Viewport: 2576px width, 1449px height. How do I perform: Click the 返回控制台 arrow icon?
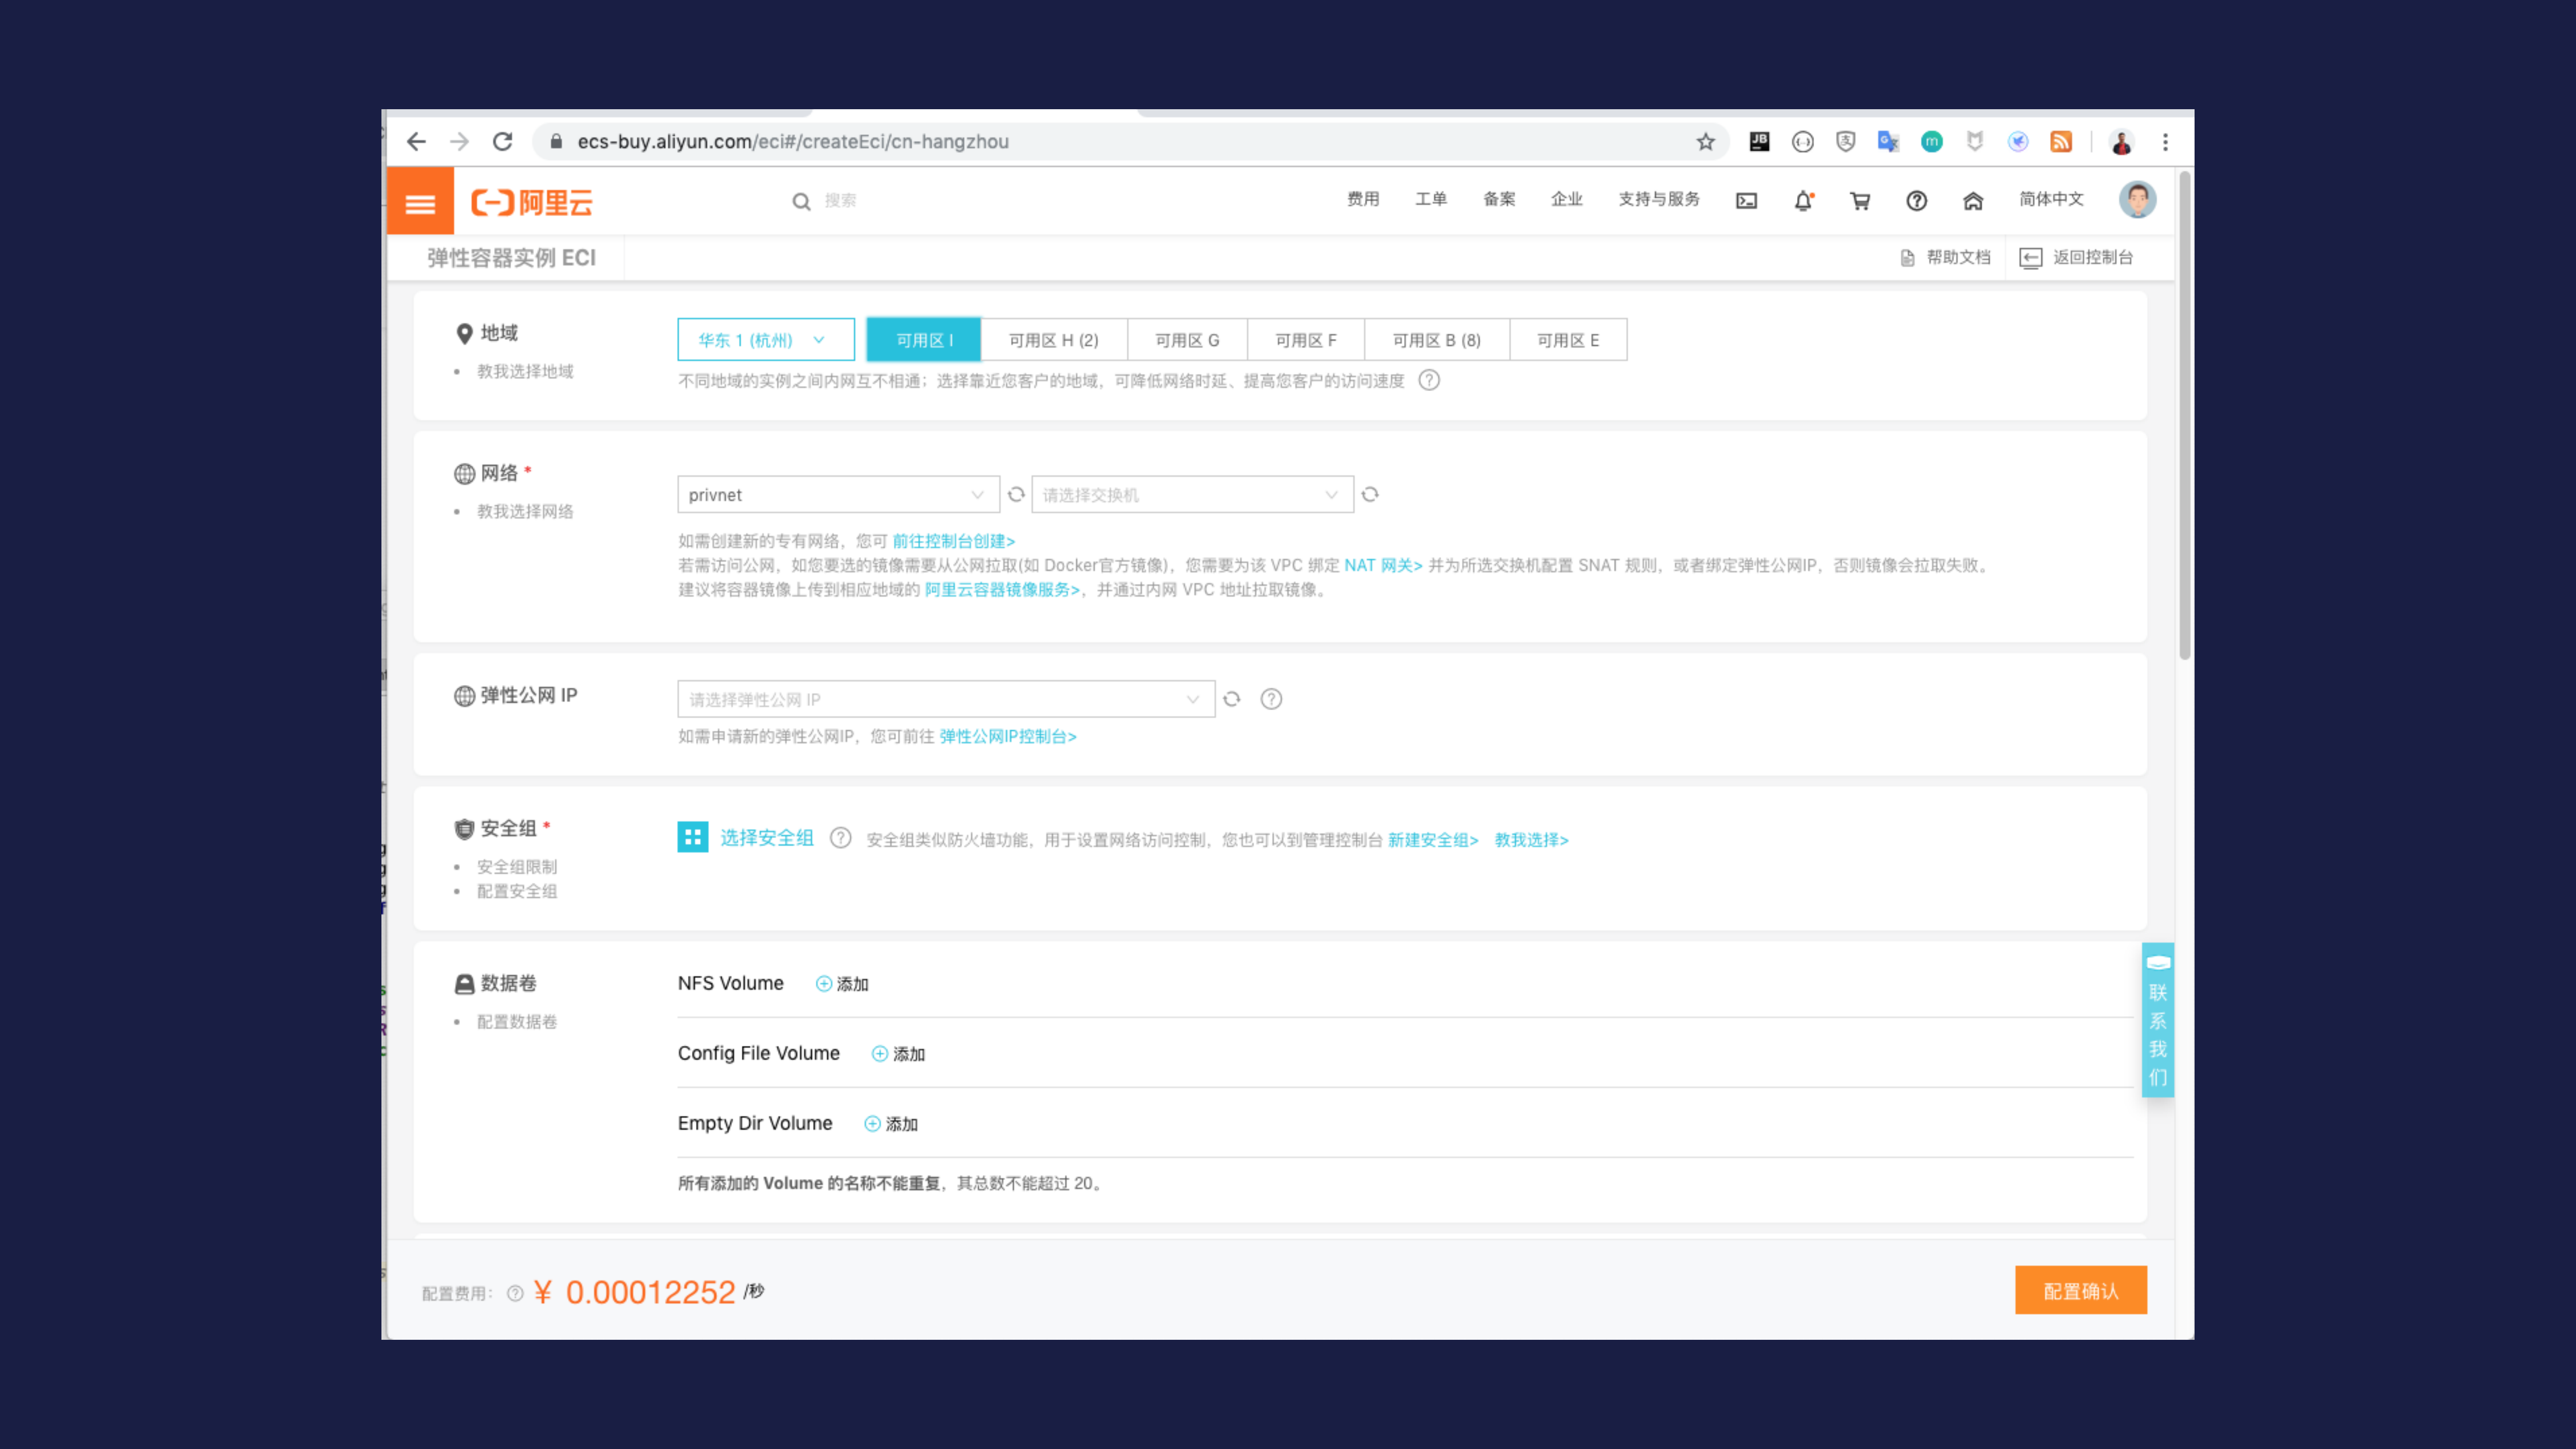pyautogui.click(x=2031, y=257)
